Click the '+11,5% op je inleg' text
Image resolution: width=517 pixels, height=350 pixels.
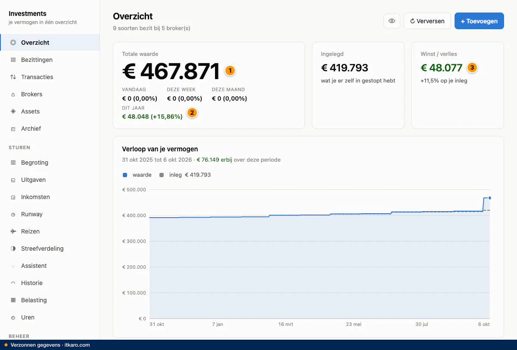point(444,80)
